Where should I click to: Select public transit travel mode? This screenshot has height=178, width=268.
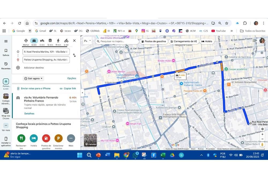50,41
